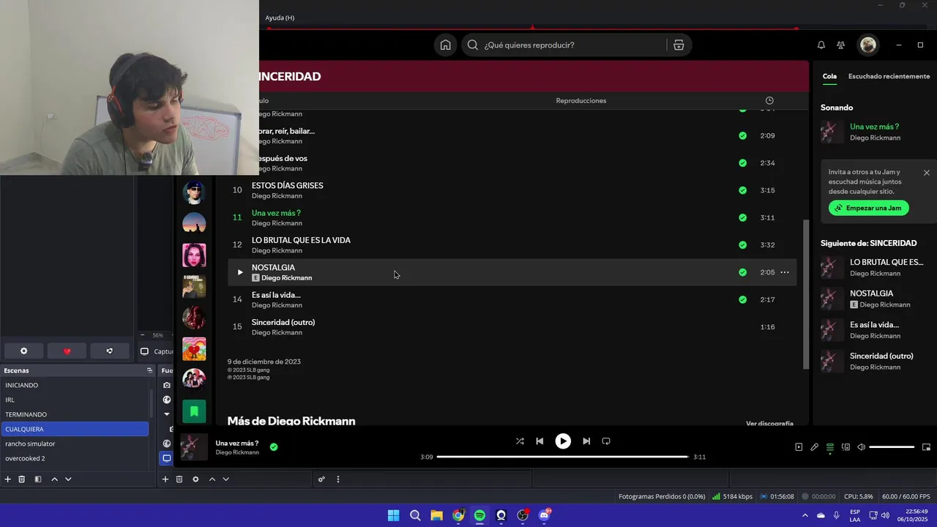The width and height of the screenshot is (937, 527).
Task: Open Spotify friend activity icon
Action: click(x=841, y=45)
